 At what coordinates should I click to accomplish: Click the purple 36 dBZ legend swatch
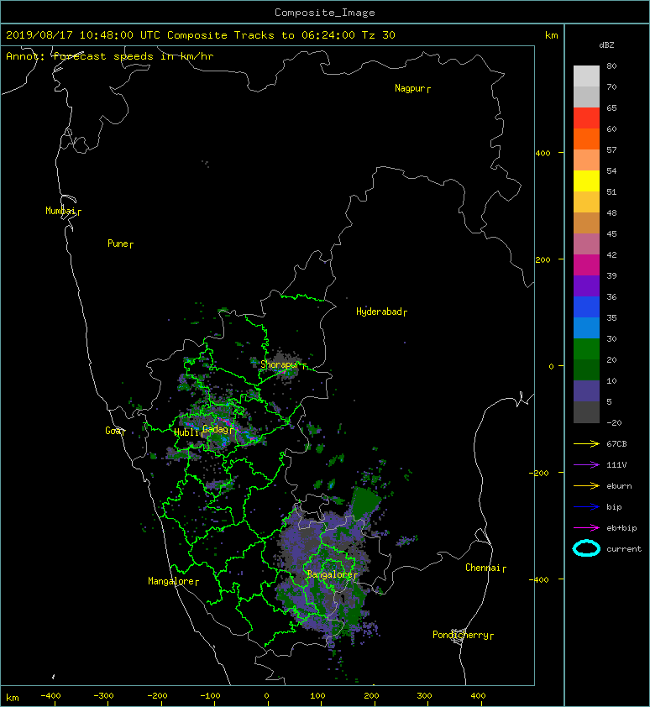click(586, 285)
